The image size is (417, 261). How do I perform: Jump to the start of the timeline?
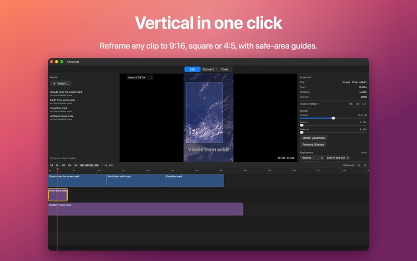(x=52, y=165)
